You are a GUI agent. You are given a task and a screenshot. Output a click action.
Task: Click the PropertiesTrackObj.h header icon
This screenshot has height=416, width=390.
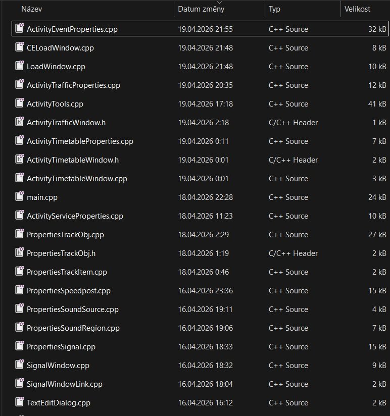(19, 253)
